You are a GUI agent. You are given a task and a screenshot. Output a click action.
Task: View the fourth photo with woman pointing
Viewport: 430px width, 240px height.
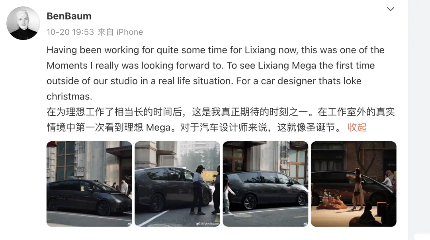354,184
